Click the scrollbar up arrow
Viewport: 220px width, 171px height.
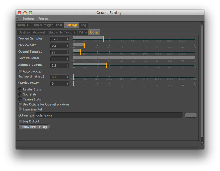(202, 24)
